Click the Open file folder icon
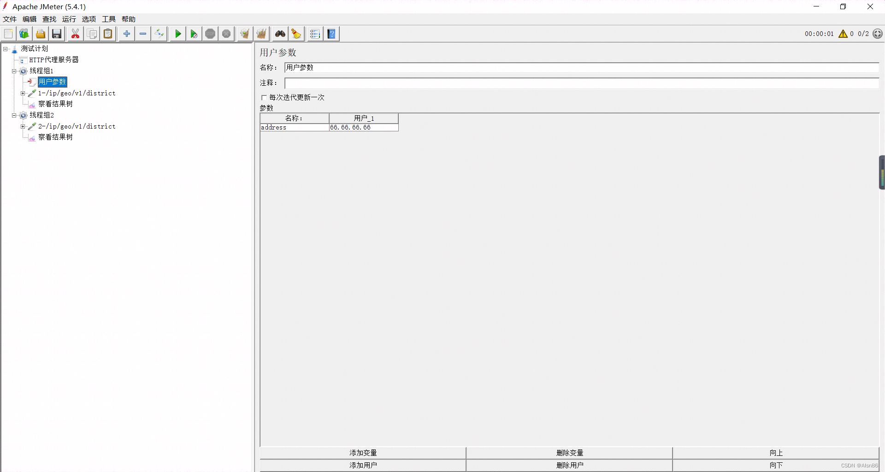885x472 pixels. click(41, 34)
